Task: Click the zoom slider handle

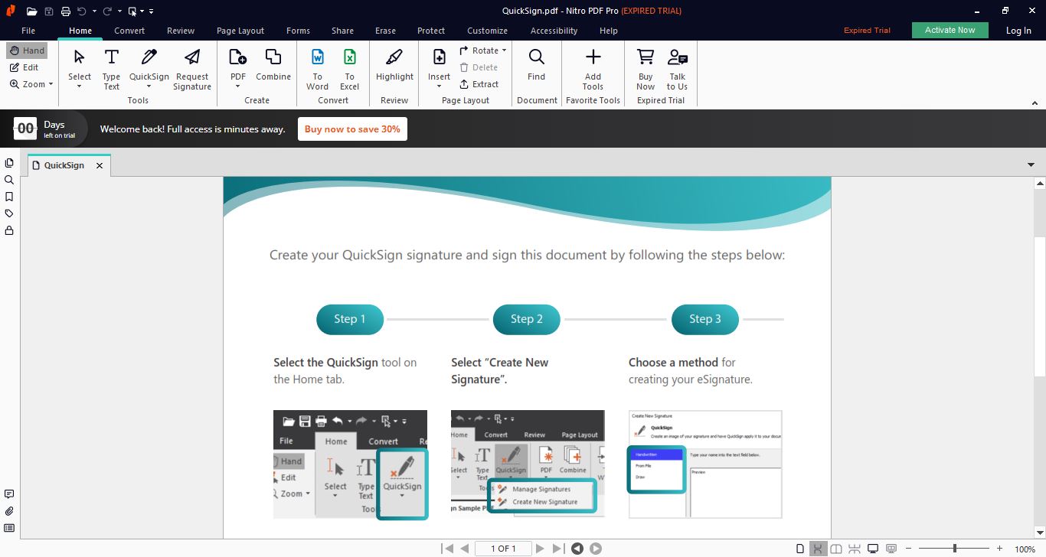Action: (954, 549)
